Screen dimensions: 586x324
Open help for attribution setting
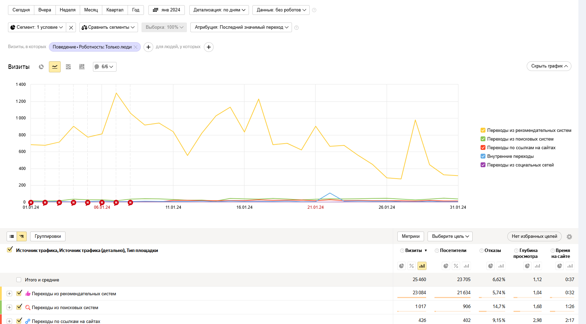(296, 28)
